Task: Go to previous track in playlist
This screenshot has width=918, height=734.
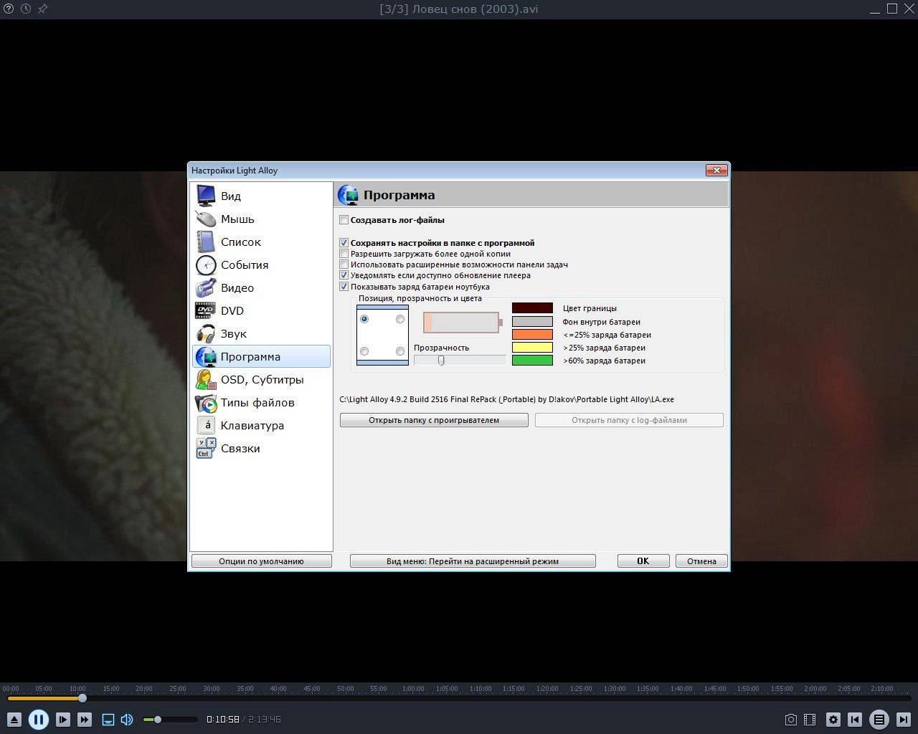Action: (x=855, y=720)
